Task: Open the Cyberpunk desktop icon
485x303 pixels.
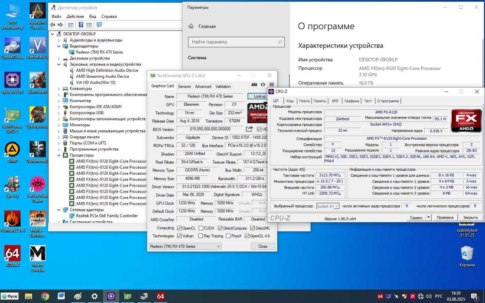Action: click(38, 117)
